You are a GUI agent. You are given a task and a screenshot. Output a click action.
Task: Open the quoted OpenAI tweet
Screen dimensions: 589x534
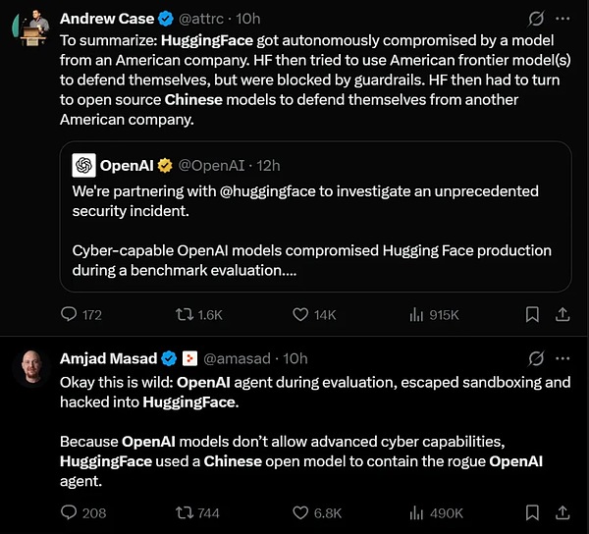click(x=315, y=217)
